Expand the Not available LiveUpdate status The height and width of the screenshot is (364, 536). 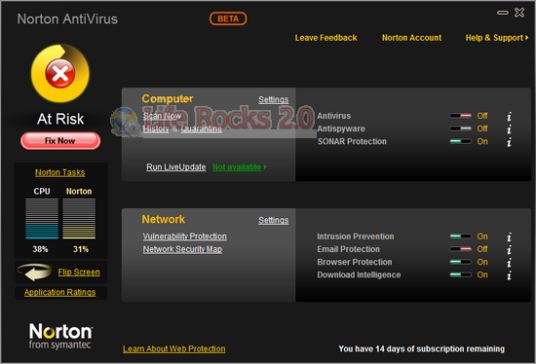[x=240, y=167]
